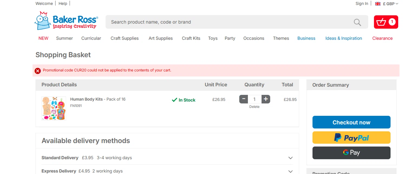Viewport: 406px width, 174px height.
Task: Pay using Google Pay button
Action: click(x=351, y=153)
